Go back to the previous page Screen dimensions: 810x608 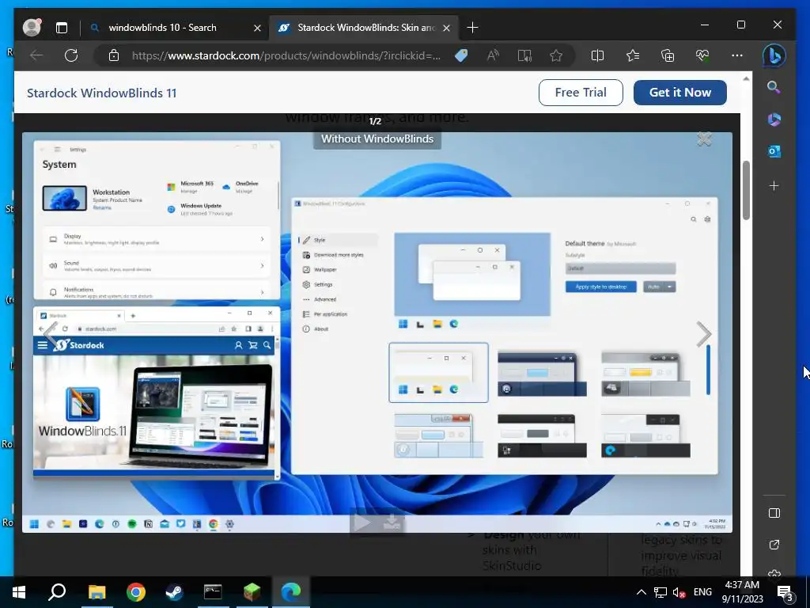click(36, 55)
